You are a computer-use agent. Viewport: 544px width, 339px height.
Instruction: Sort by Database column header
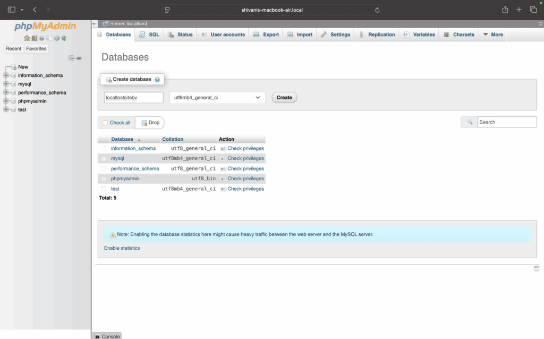(122, 139)
